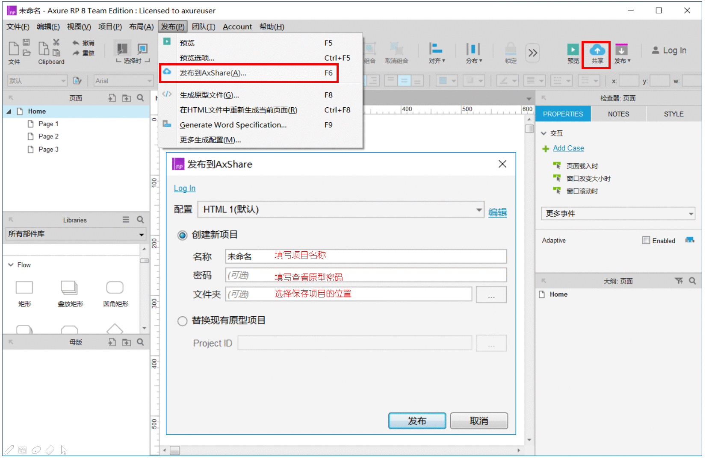Image resolution: width=706 pixels, height=459 pixels.
Task: Click the Adaptive views manage icon
Action: tap(690, 240)
